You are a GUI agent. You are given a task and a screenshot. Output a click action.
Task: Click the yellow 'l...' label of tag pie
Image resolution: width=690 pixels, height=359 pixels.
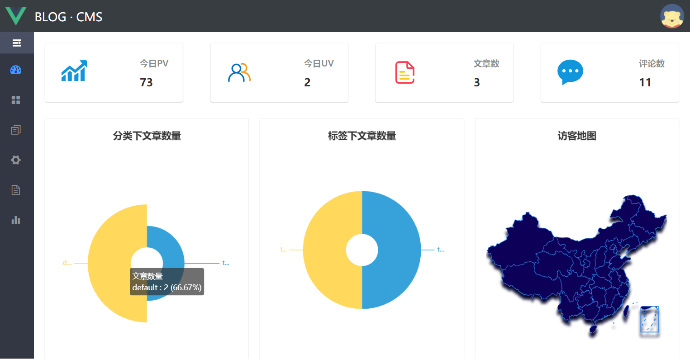[x=284, y=250]
